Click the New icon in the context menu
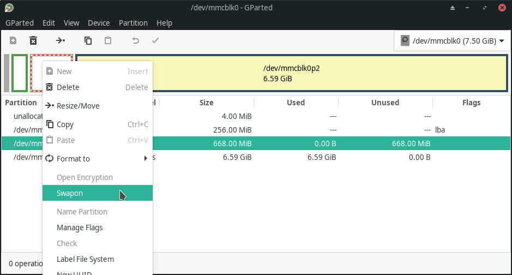Image resolution: width=512 pixels, height=275 pixels. (x=50, y=71)
